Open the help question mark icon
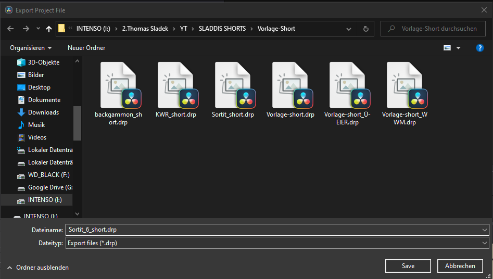Image resolution: width=493 pixels, height=279 pixels. click(x=480, y=48)
